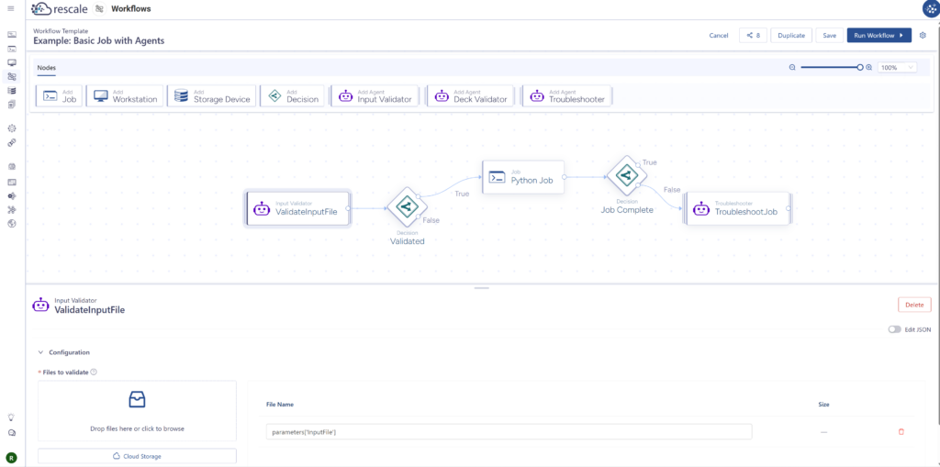The height and width of the screenshot is (467, 940).
Task: Select the Validated decision diamond
Action: point(407,206)
